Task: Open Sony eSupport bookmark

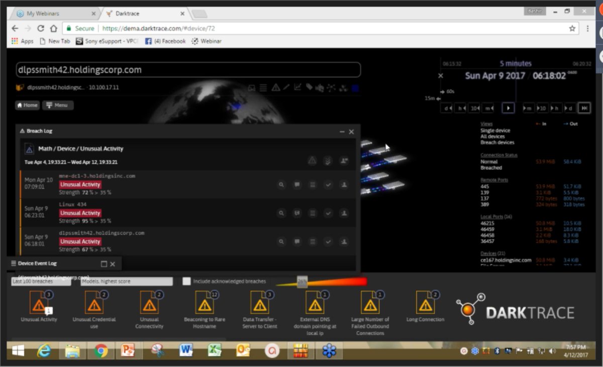Action: click(x=107, y=41)
